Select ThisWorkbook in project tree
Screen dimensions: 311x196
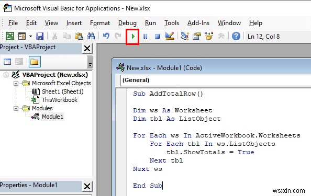60,100
